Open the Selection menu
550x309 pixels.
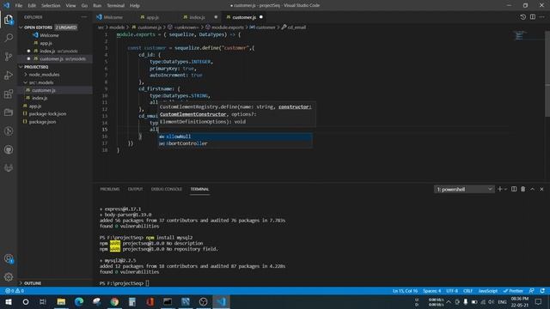pos(51,5)
